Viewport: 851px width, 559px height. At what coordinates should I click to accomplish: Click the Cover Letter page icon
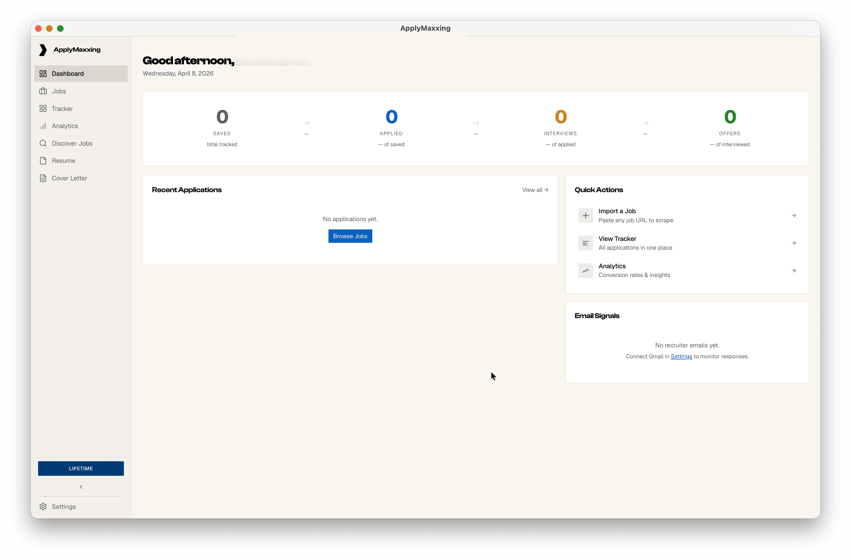pyautogui.click(x=43, y=178)
